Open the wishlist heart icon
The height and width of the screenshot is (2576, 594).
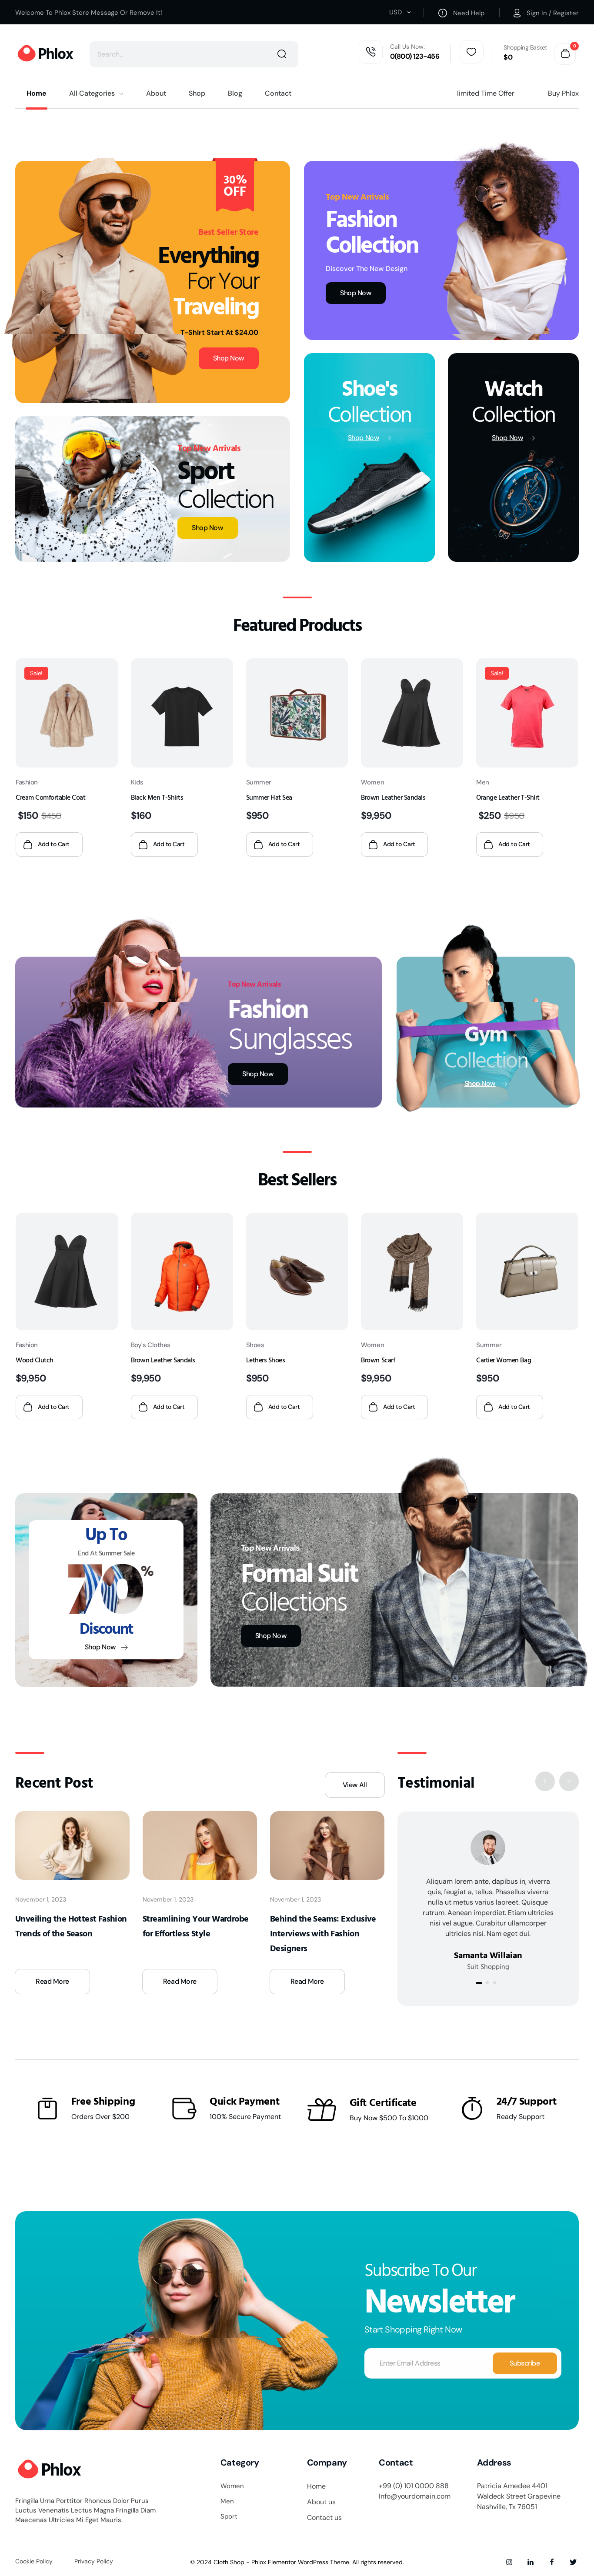[x=471, y=52]
